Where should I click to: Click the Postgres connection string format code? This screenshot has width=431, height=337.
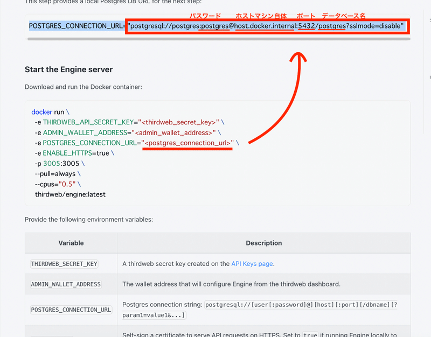[260, 310]
